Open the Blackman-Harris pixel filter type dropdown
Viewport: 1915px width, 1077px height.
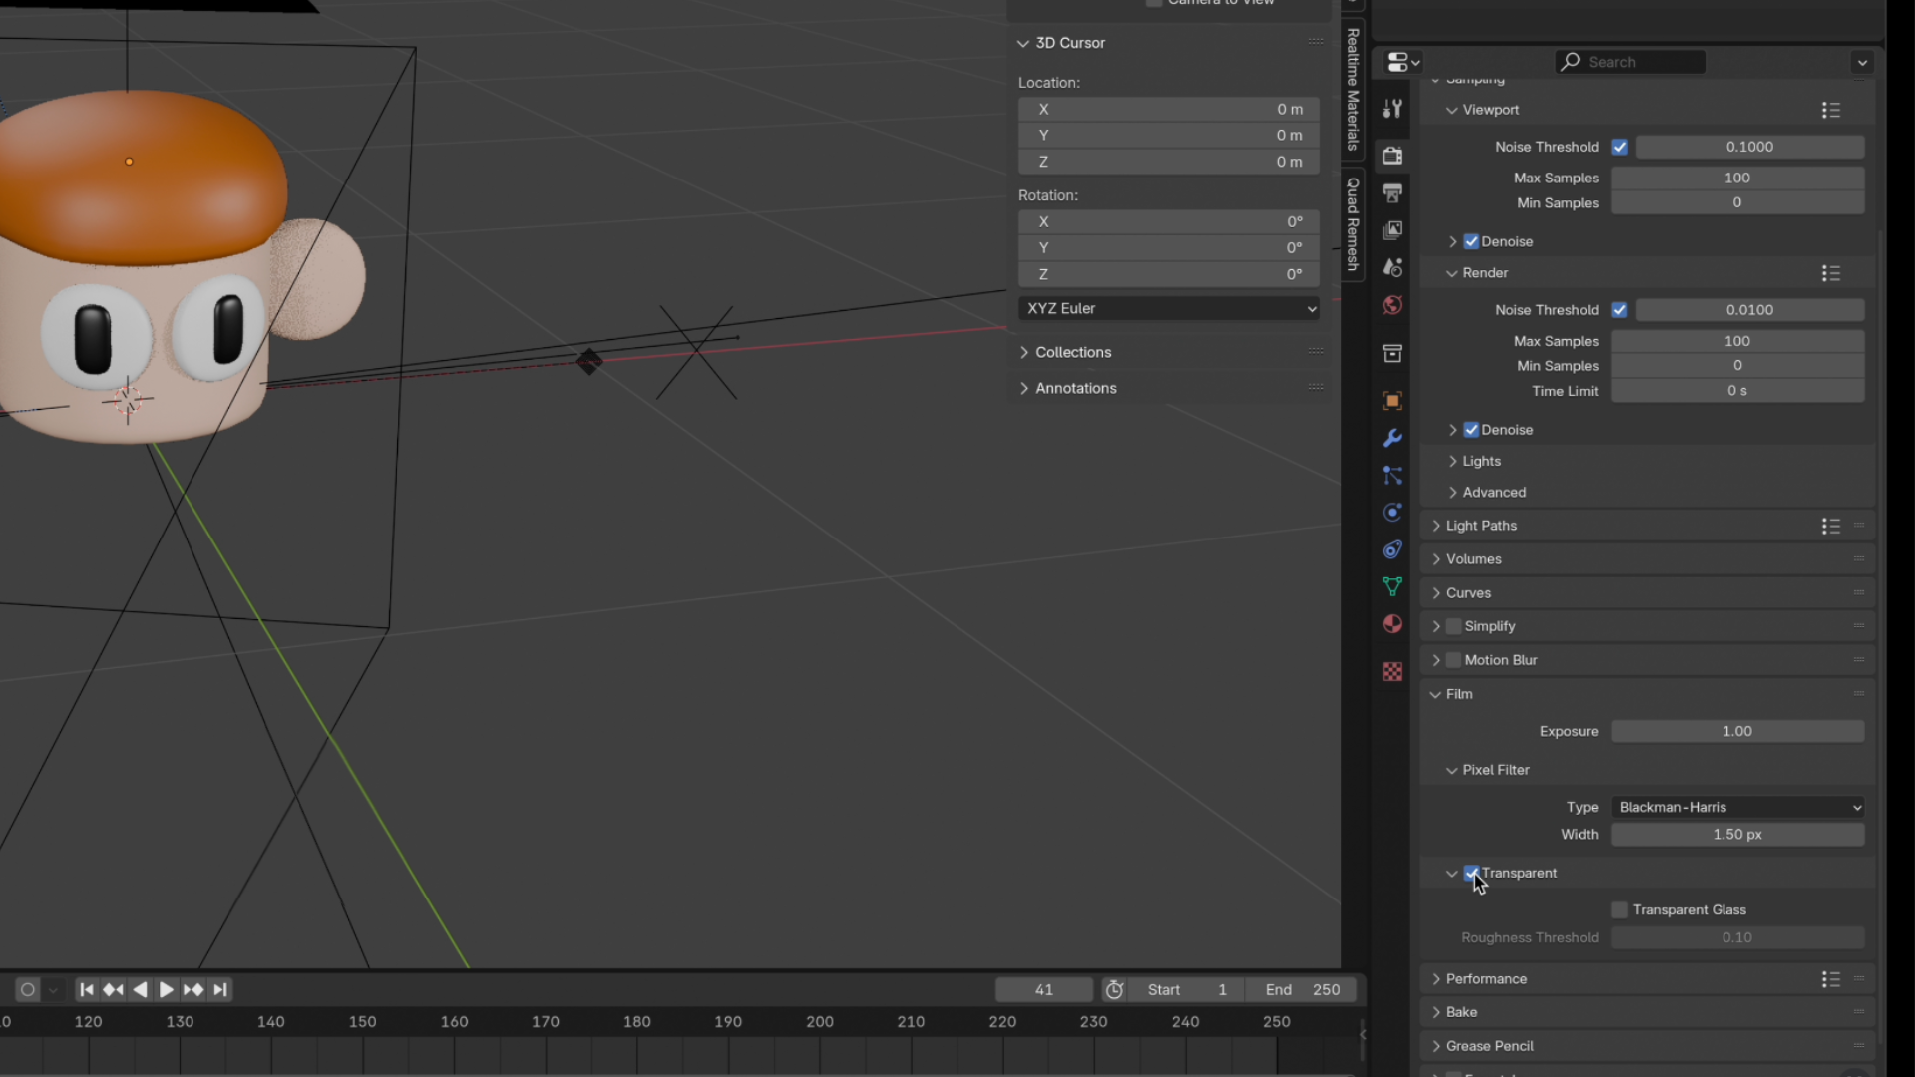1737,807
